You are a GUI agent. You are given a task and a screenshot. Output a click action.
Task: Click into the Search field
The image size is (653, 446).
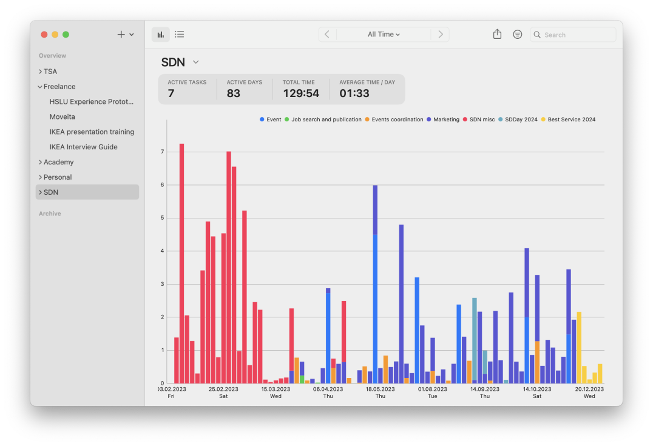click(x=577, y=35)
